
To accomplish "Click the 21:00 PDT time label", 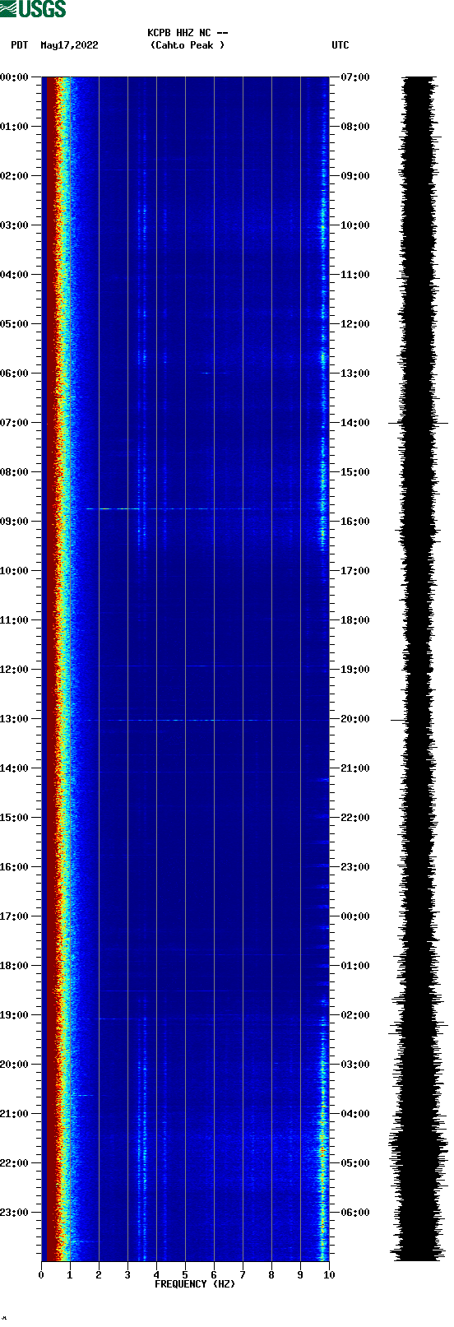I will pos(15,1114).
